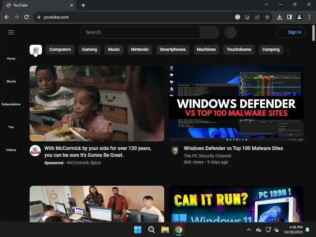Image resolution: width=316 pixels, height=237 pixels.
Task: Open McCormick sponsored video thumbnail
Action: point(97,103)
